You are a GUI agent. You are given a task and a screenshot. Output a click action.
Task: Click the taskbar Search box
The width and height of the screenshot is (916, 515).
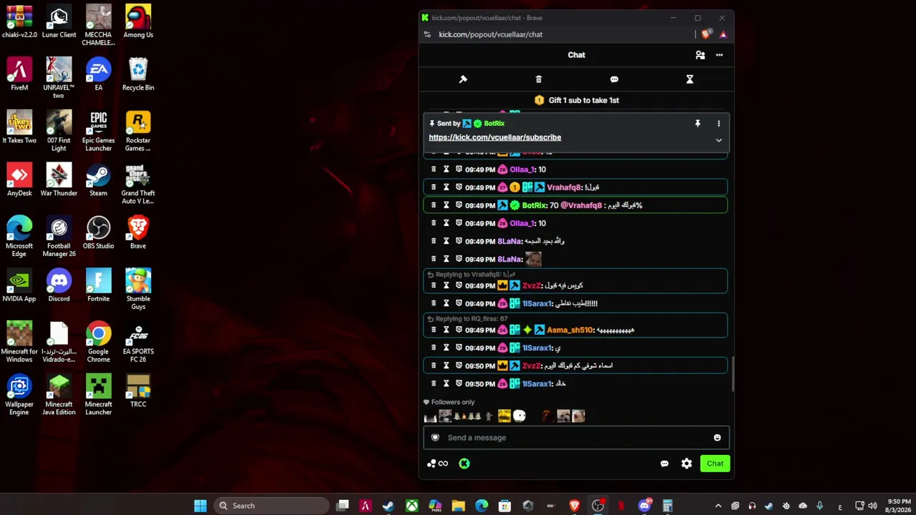click(271, 506)
